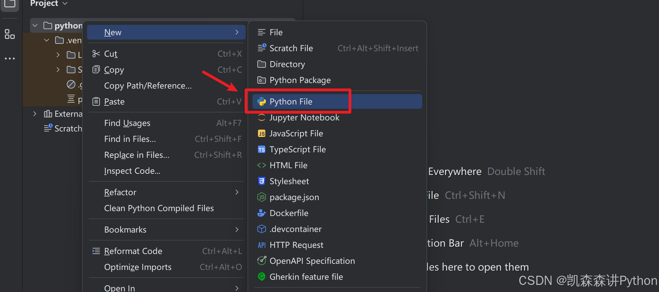This screenshot has height=292, width=659.
Task: Click the OpenAPI Specification icon
Action: 262,261
